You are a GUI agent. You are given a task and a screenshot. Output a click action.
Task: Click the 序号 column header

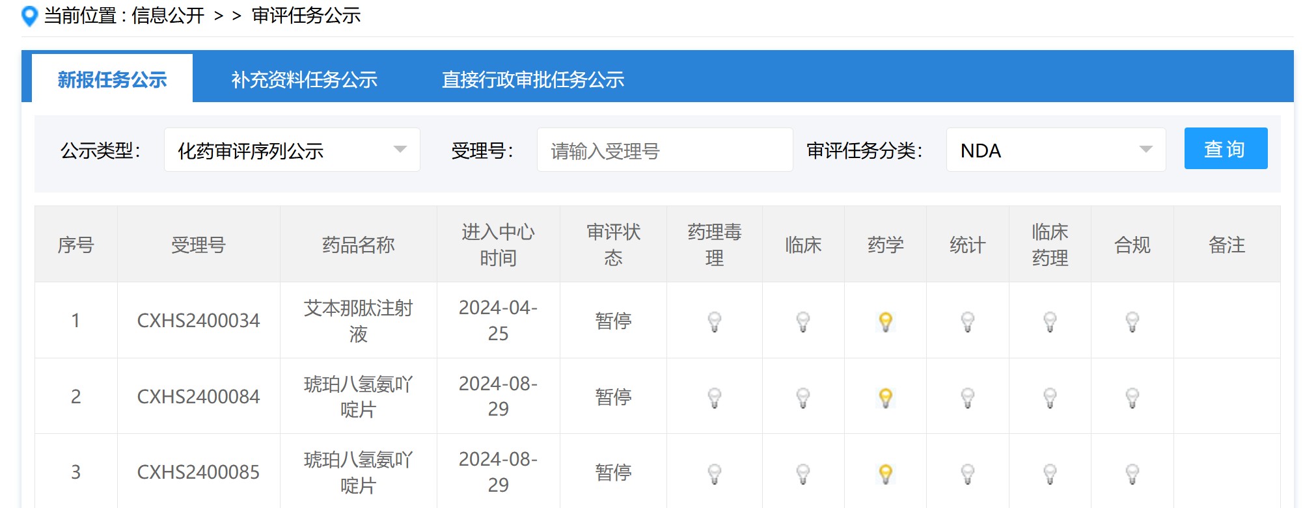pos(76,245)
